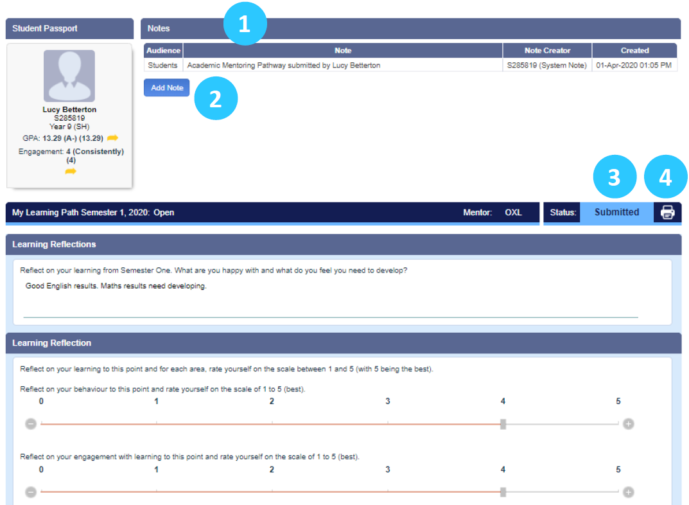Click the student name 'Lucy Betterton'
Image resolution: width=689 pixels, height=505 pixels.
(69, 109)
